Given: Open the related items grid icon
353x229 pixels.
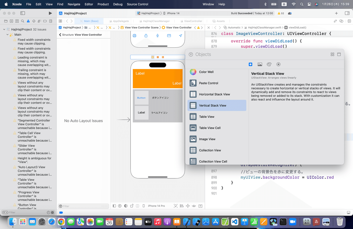Looking at the screenshot, I should click(60, 21).
